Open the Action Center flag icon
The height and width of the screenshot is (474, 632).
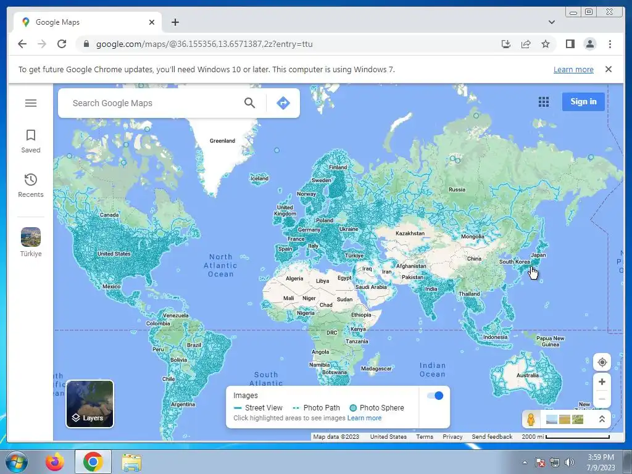[x=539, y=462]
